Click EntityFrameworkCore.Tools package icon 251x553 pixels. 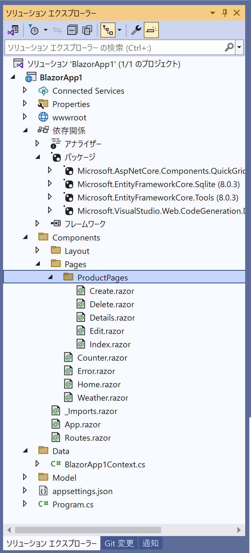(x=68, y=197)
